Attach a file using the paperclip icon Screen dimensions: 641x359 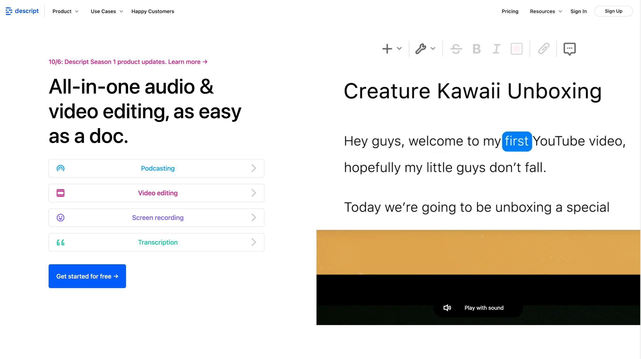click(x=543, y=49)
